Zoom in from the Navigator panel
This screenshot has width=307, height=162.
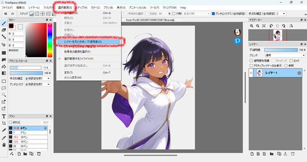click(x=251, y=26)
